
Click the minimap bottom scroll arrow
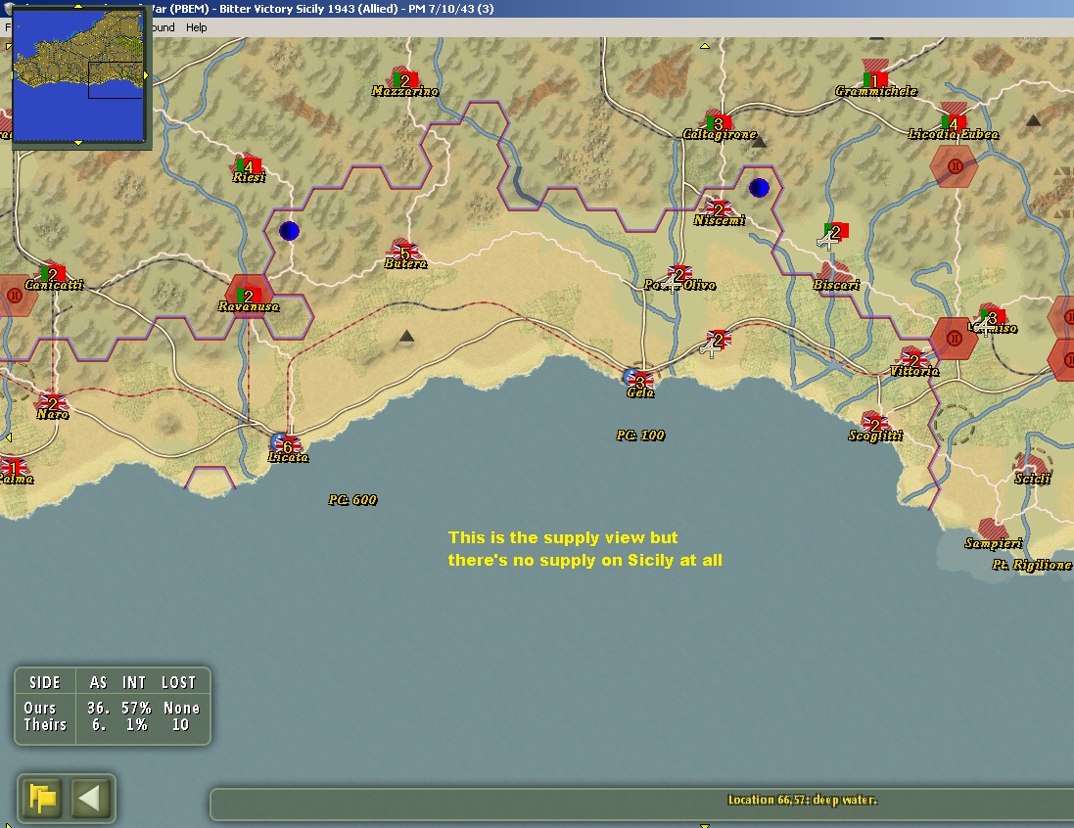(78, 143)
